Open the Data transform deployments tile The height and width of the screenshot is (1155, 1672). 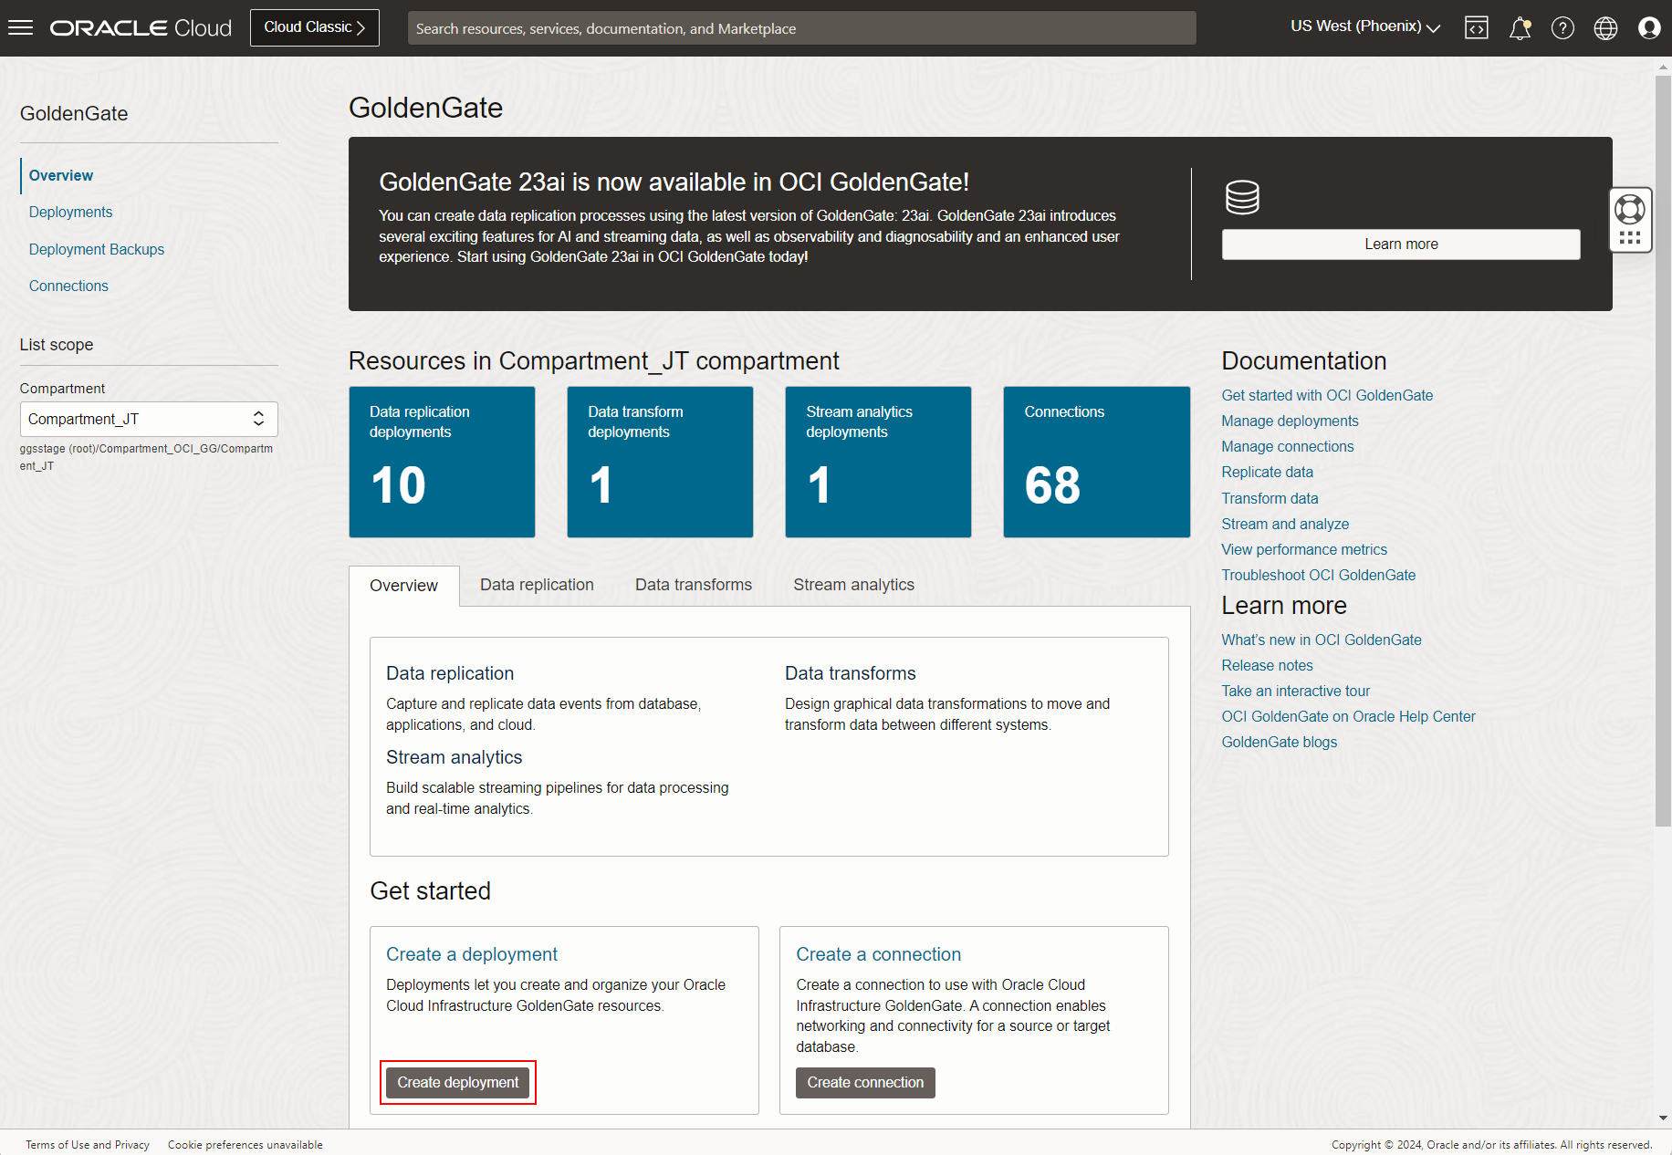660,462
